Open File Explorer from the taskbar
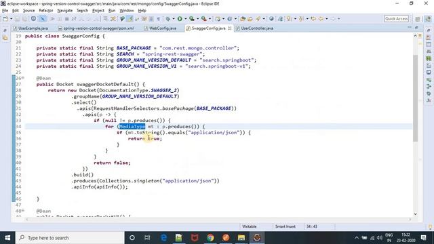 [x=241, y=238]
